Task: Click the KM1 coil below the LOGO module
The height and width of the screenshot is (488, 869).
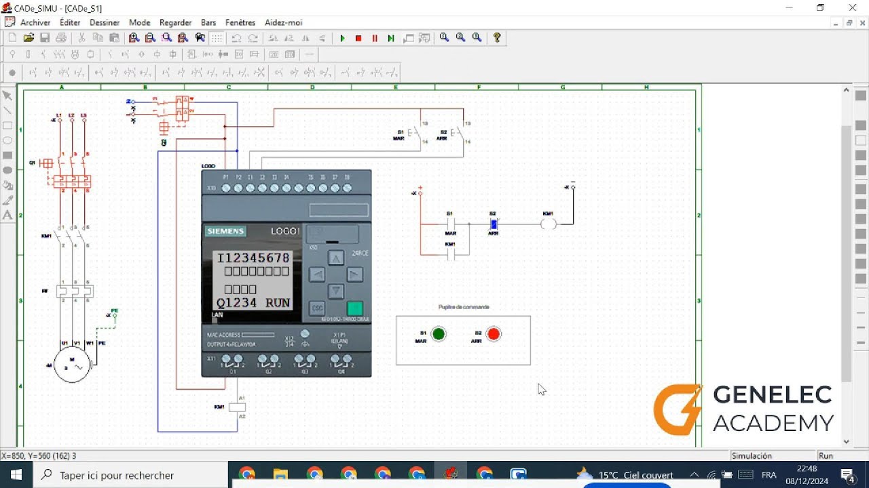Action: click(x=237, y=407)
